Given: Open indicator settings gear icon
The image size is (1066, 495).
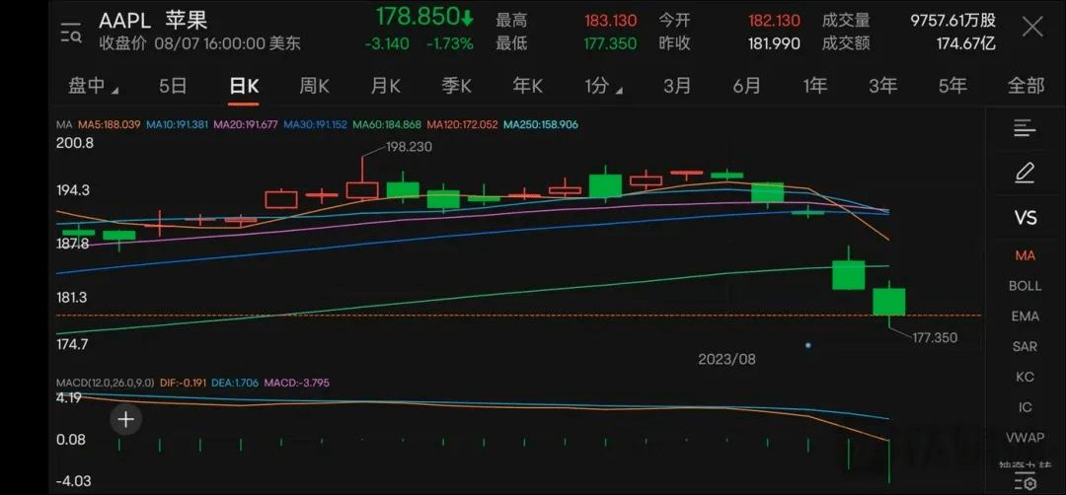Looking at the screenshot, I should click(x=1025, y=480).
